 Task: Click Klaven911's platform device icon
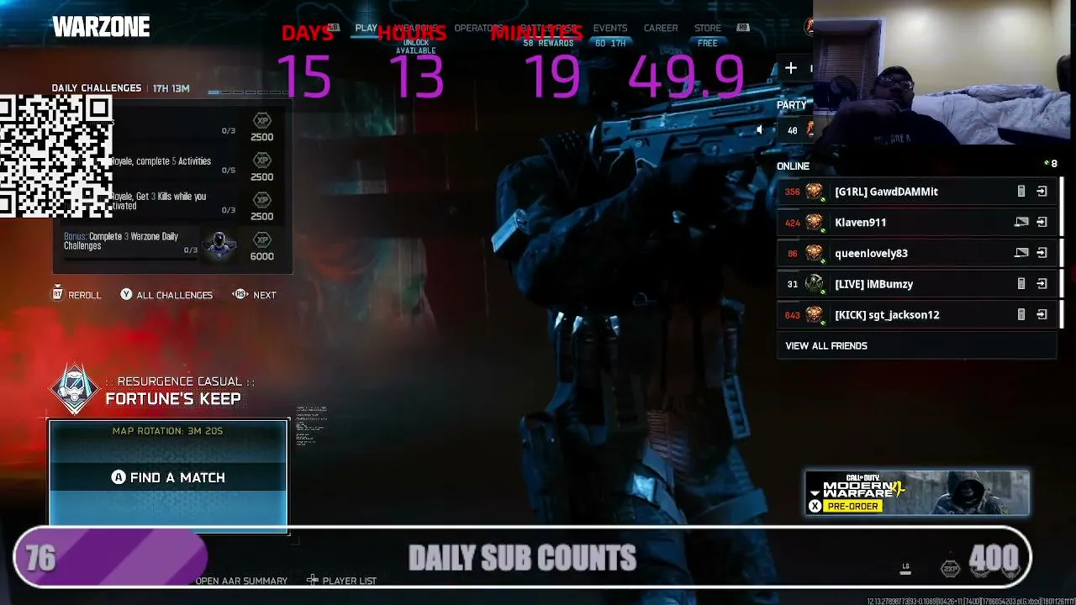click(1021, 223)
